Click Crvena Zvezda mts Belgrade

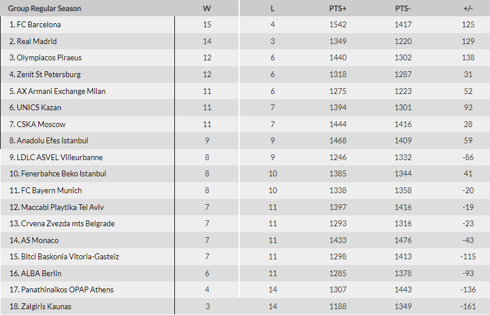[x=68, y=223]
